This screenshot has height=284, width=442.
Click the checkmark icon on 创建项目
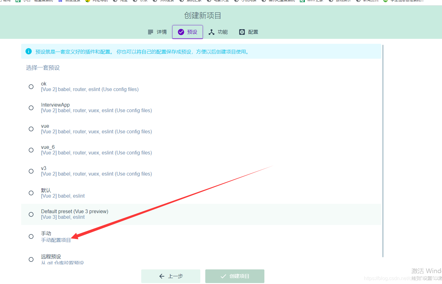(x=223, y=276)
